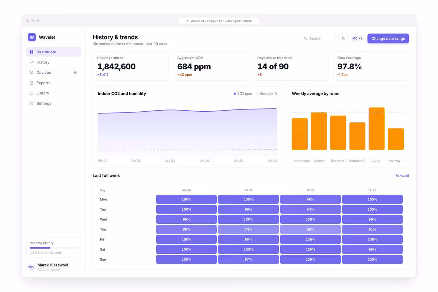Click the +8.4% change under Readings stored

[x=103, y=74]
